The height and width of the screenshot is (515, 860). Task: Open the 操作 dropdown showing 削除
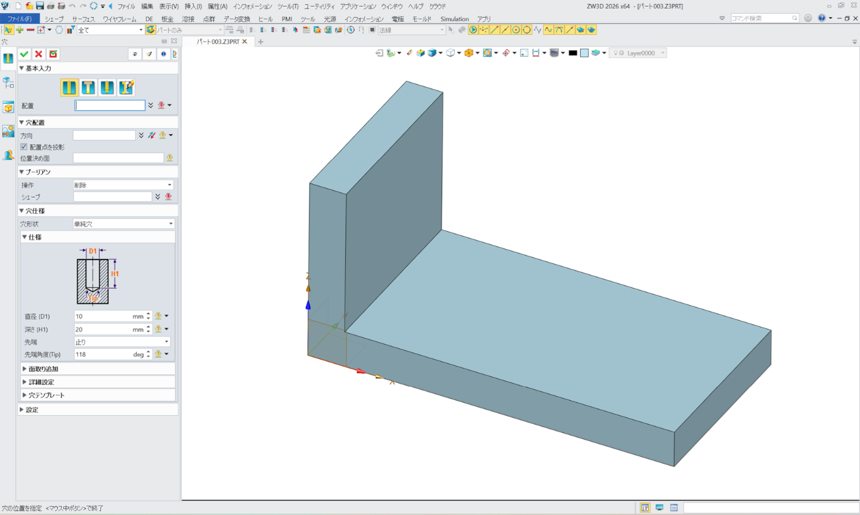coord(123,185)
